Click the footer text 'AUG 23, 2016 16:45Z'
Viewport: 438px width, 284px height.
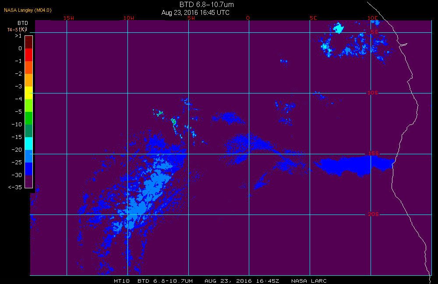pos(242,281)
